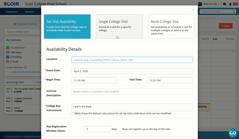Click Link an external calendar
The height and width of the screenshot is (139, 239).
tap(24, 72)
